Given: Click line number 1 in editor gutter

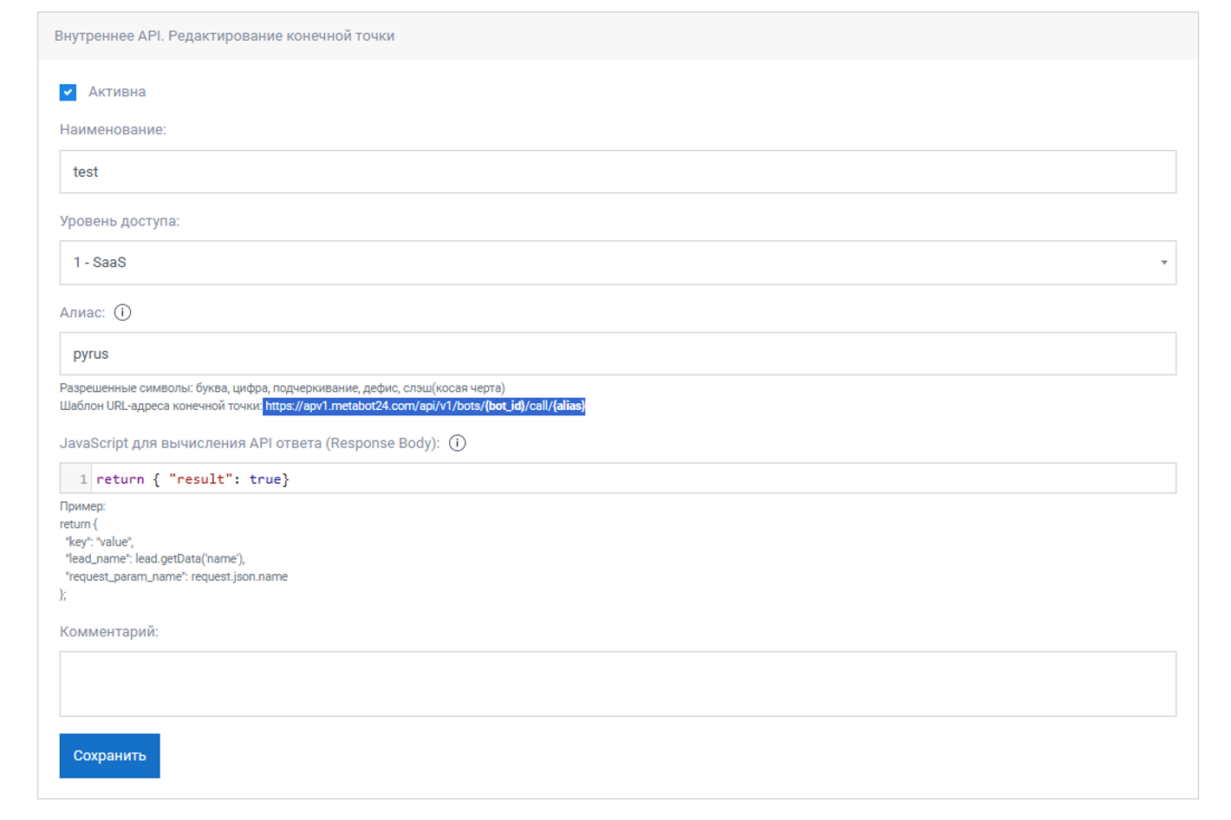Looking at the screenshot, I should pos(83,479).
